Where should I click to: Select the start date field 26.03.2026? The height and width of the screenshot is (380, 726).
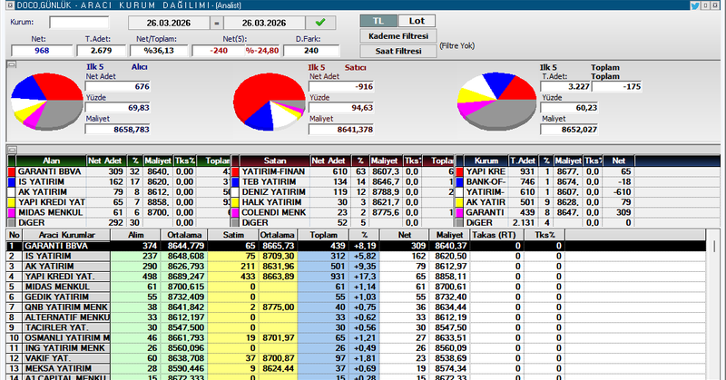(169, 23)
